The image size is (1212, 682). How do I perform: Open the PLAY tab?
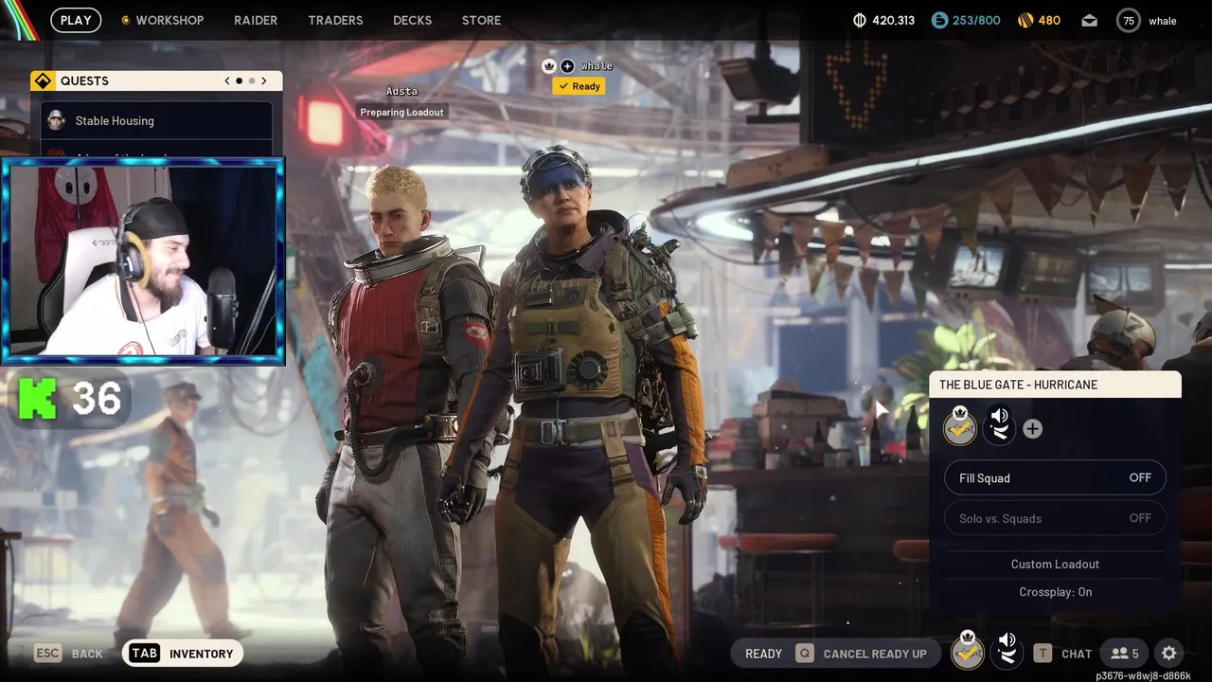[x=76, y=20]
